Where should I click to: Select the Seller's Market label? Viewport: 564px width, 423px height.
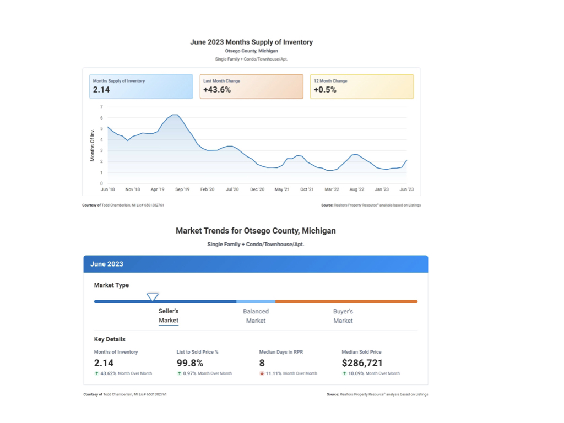[x=169, y=316]
